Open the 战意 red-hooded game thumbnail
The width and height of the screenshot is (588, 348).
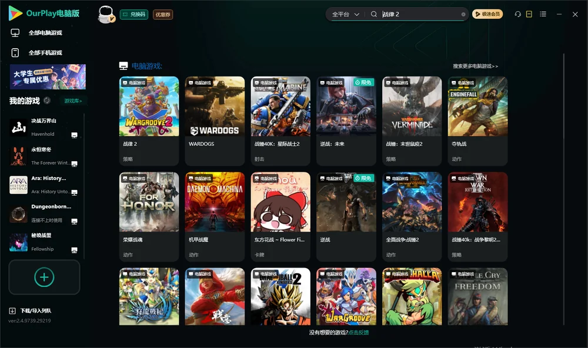[x=215, y=296]
